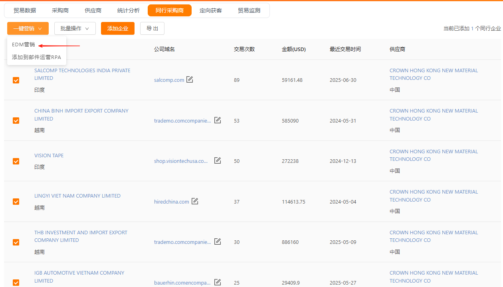
Task: Open LINGYI VIET NAM COMPANY LIMITED link
Action: (77, 196)
